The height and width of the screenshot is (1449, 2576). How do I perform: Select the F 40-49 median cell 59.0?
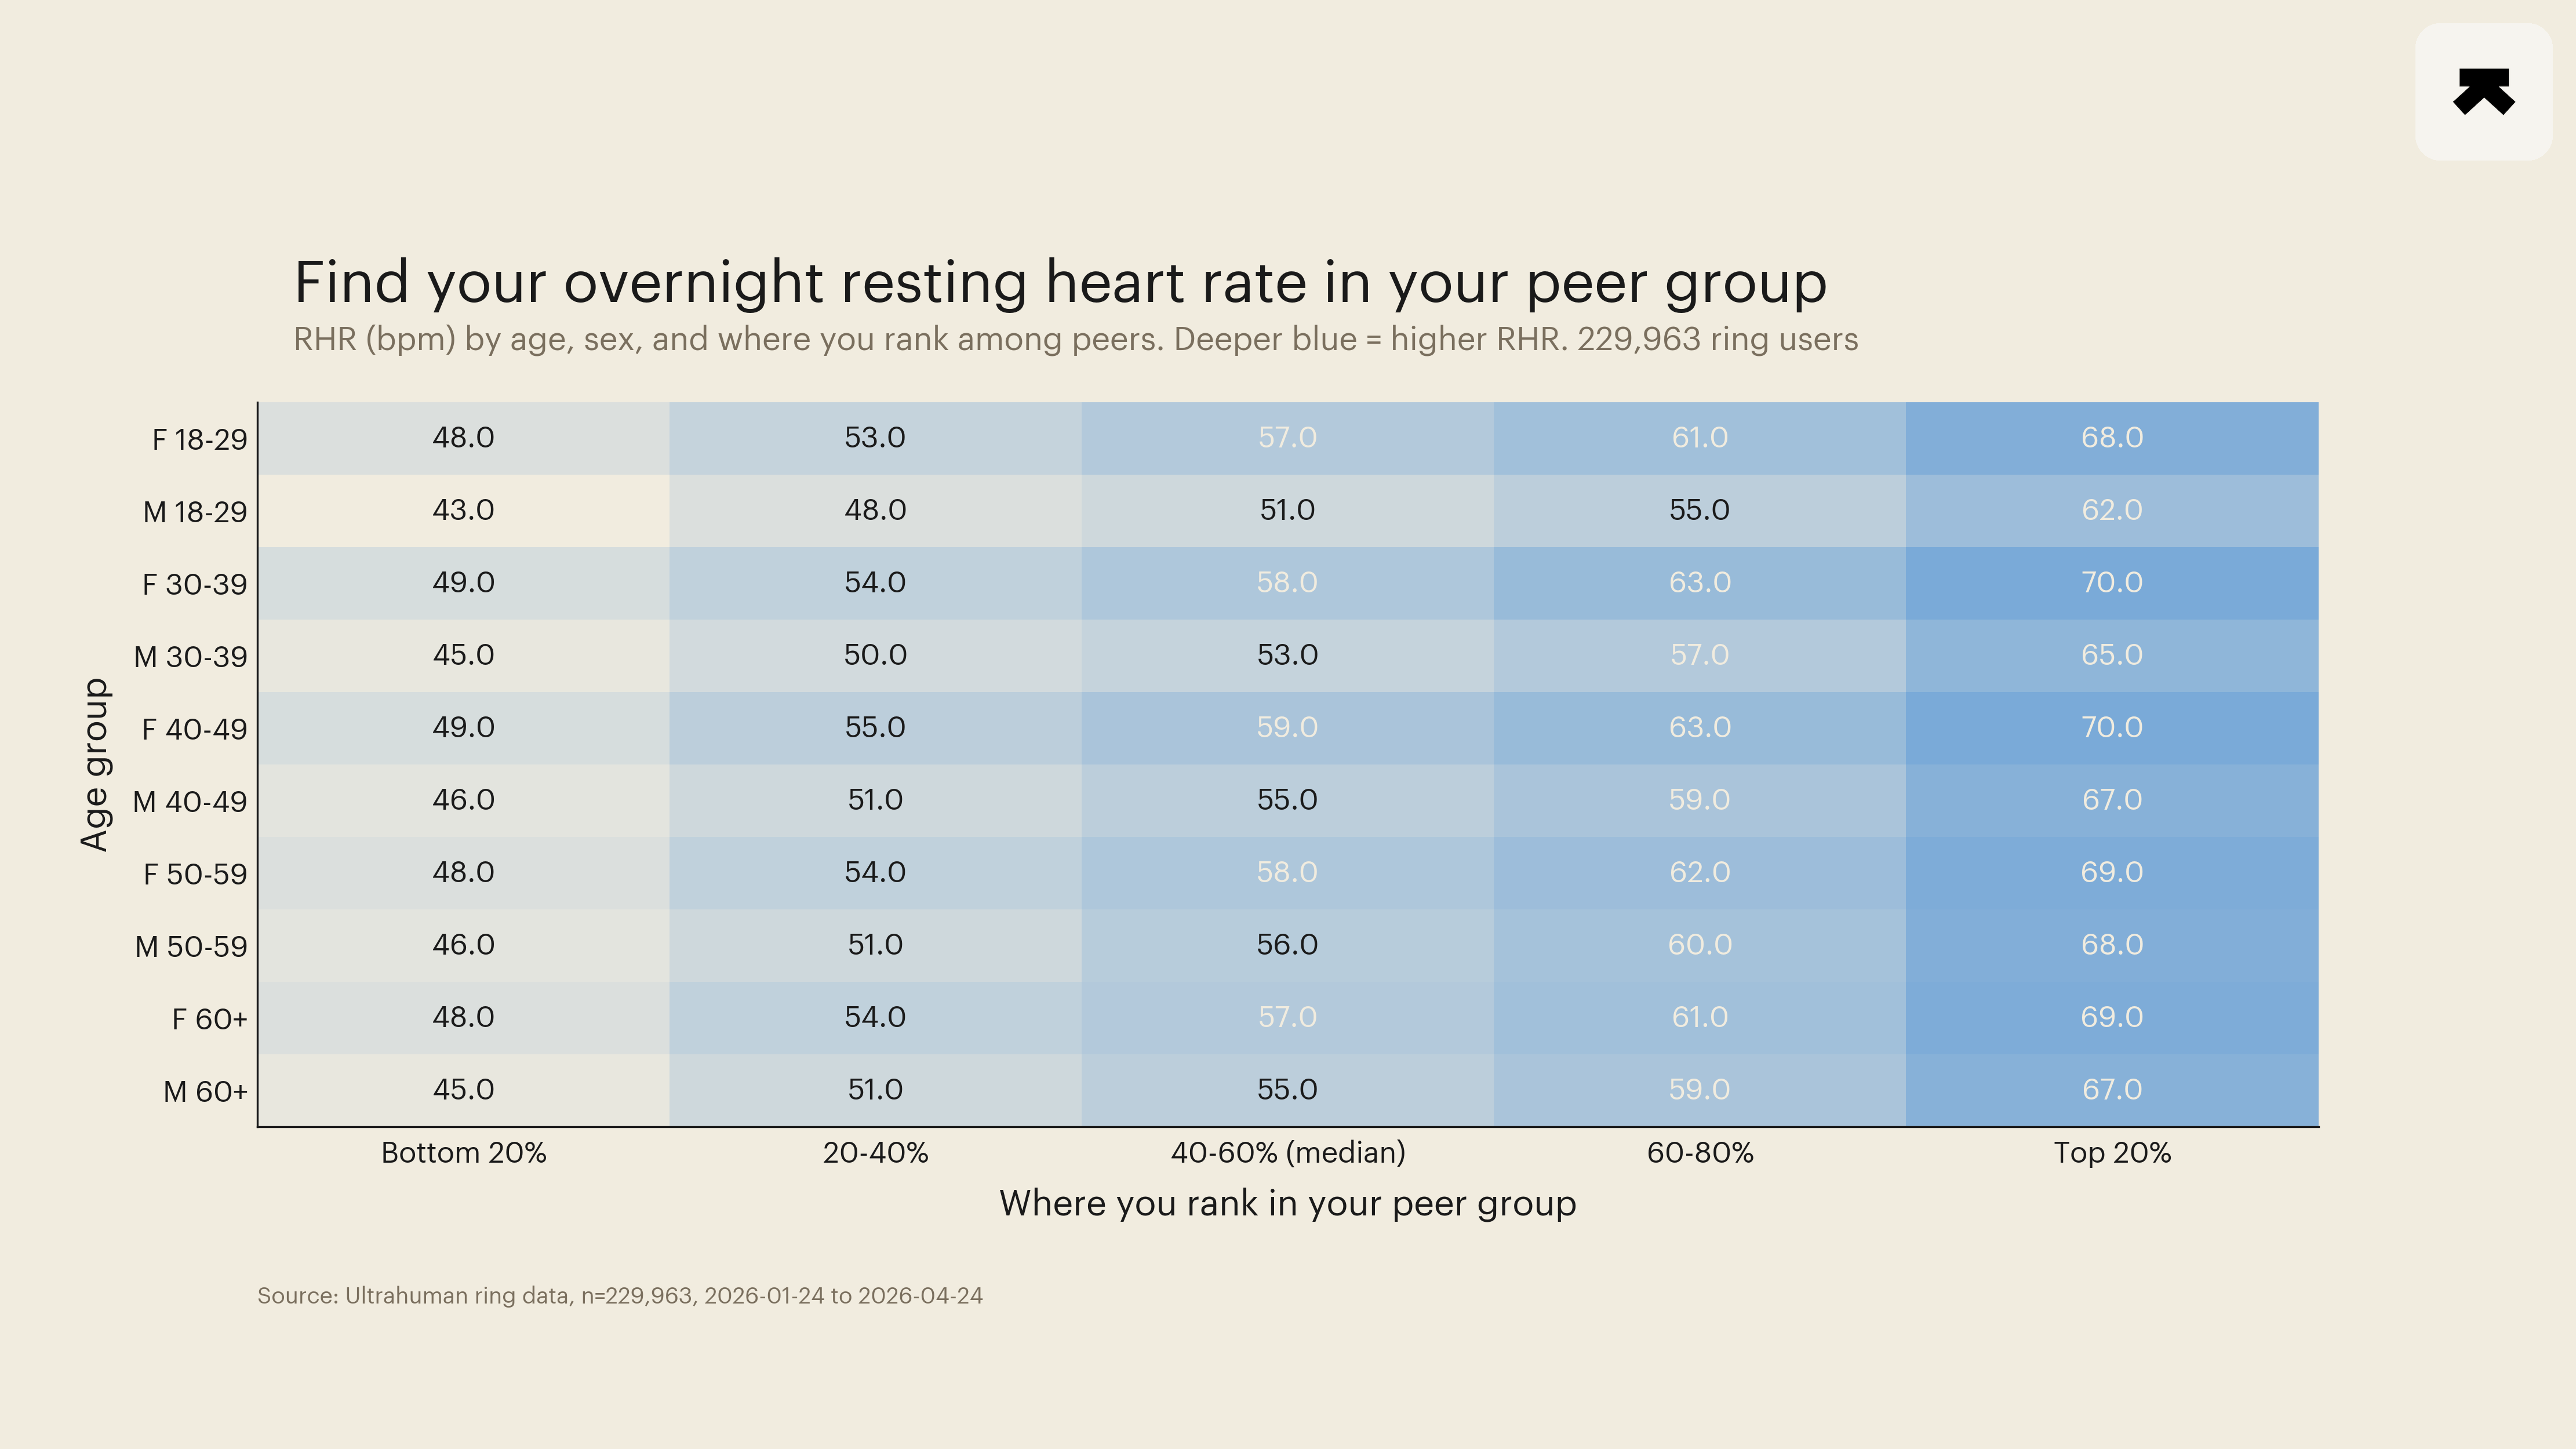click(1288, 728)
